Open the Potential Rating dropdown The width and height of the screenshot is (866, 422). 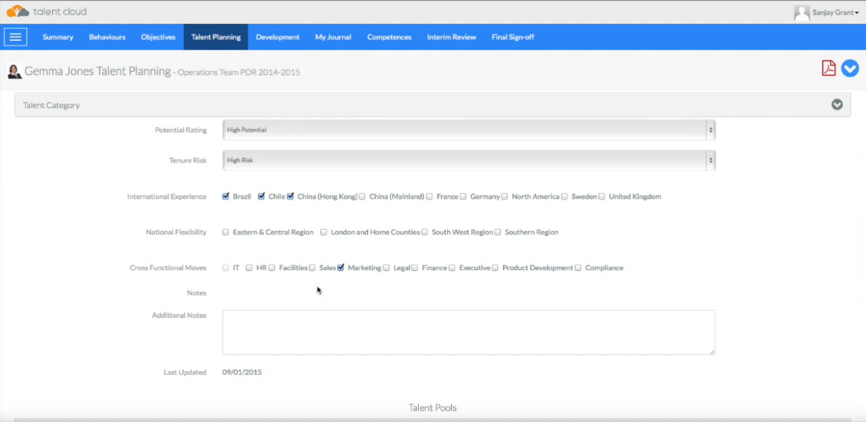[468, 130]
